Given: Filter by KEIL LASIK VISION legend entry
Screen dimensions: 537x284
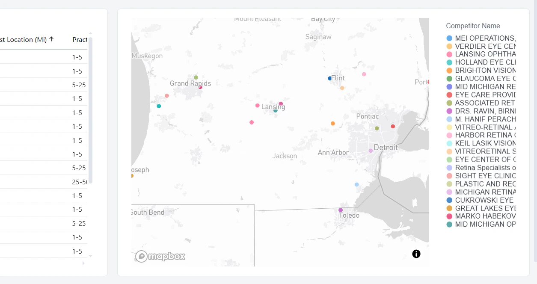Looking at the screenshot, I should (x=481, y=143).
